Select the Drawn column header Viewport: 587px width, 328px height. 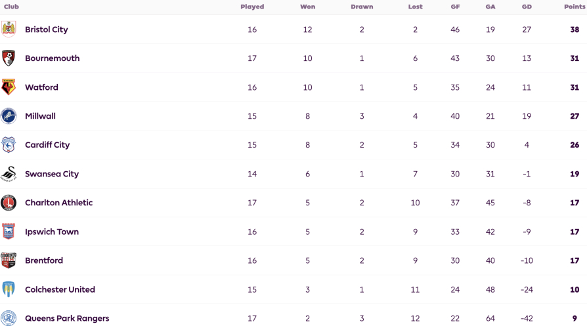[362, 7]
